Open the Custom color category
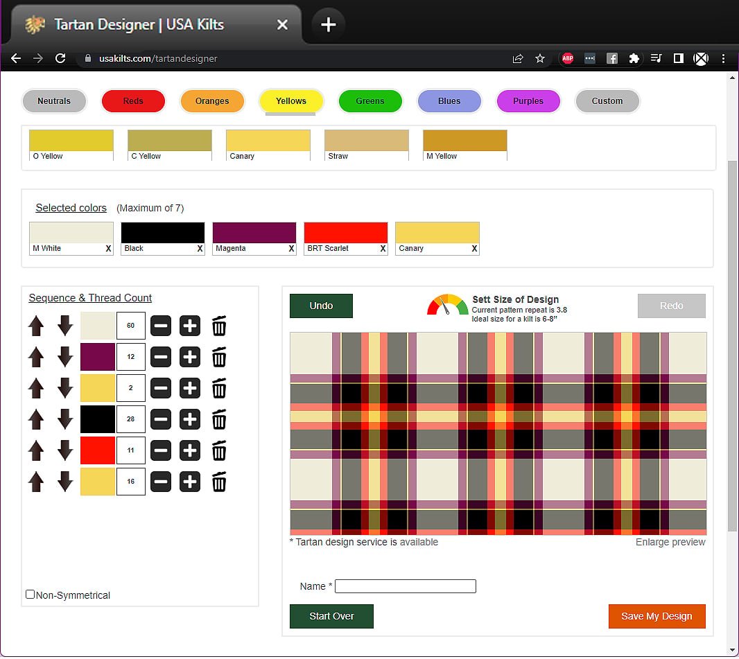This screenshot has height=659, width=739. 607,100
